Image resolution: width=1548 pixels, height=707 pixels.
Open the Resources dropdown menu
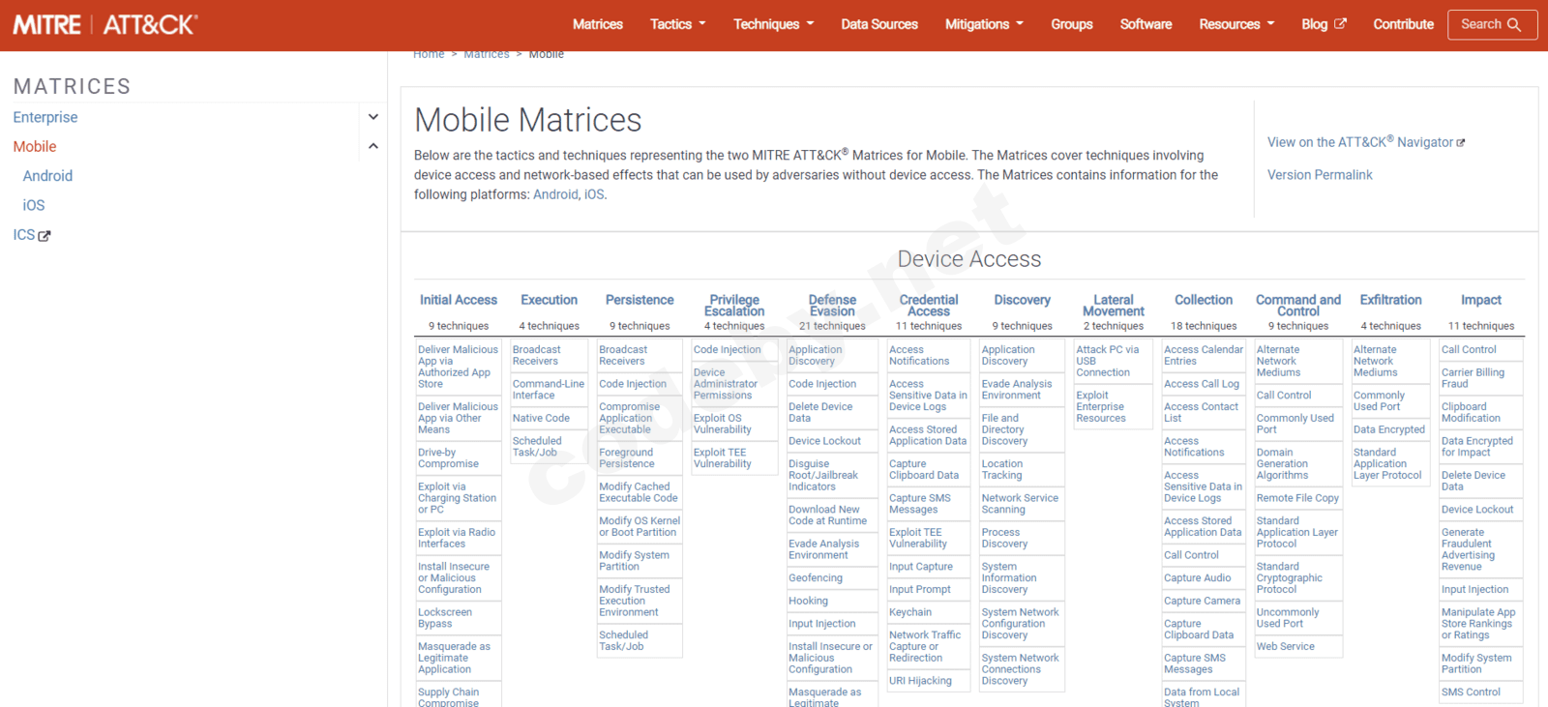[x=1235, y=24]
